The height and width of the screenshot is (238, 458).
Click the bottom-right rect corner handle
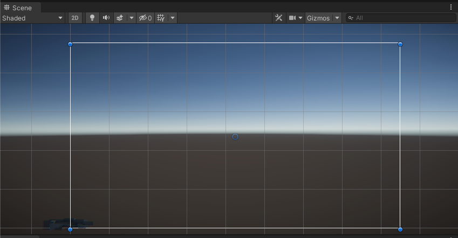point(400,229)
